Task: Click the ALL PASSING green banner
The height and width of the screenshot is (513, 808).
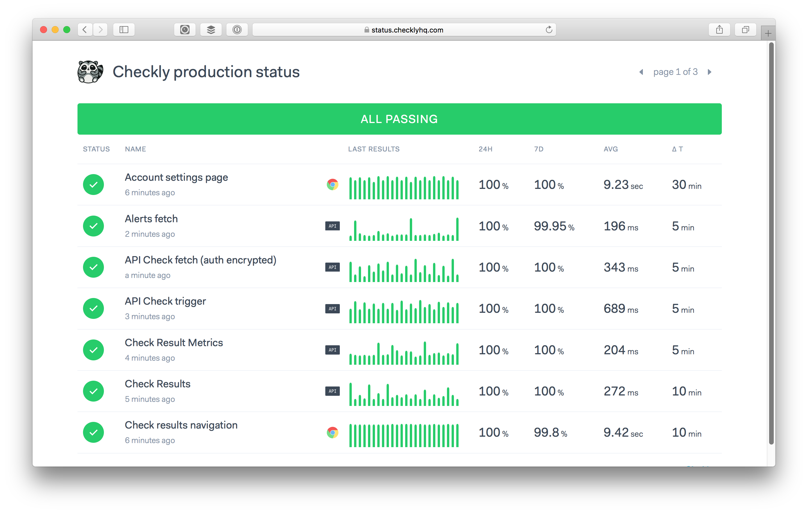Action: click(399, 119)
